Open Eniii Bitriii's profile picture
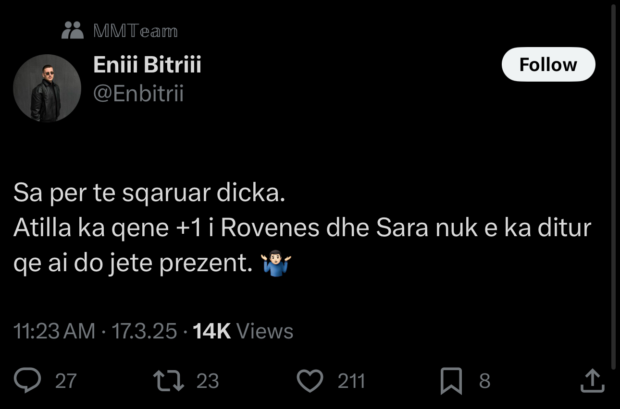Viewport: 620px width, 409px height. tap(47, 88)
